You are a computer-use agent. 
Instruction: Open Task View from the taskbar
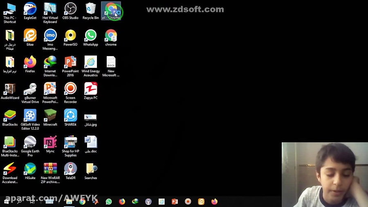pos(32,202)
